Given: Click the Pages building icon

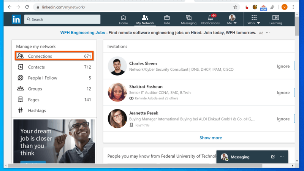Looking at the screenshot, I should (21, 100).
